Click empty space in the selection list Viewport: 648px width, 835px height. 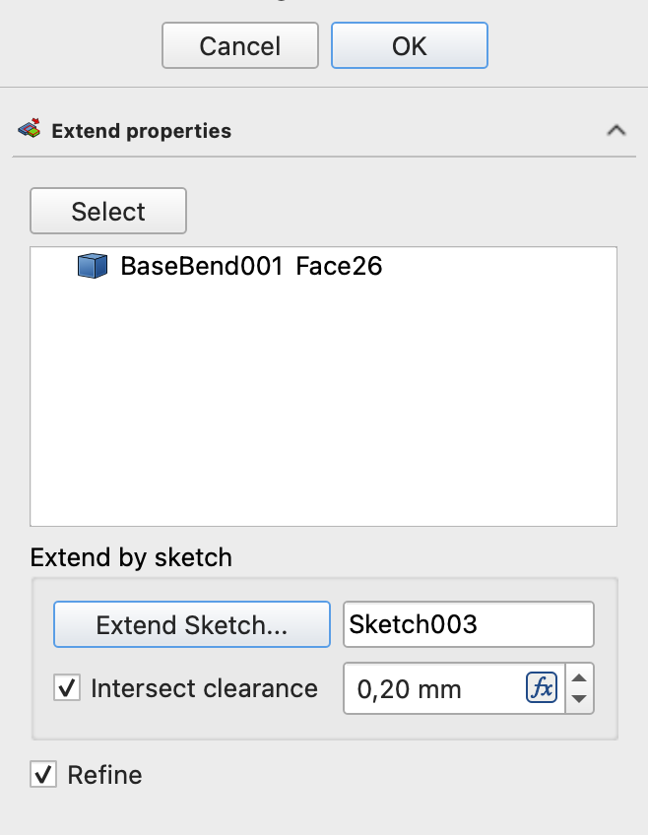coord(323,414)
